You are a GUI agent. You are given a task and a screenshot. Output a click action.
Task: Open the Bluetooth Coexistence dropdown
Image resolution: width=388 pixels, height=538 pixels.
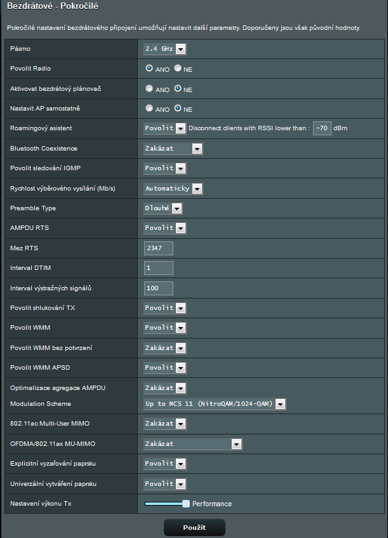pos(173,149)
